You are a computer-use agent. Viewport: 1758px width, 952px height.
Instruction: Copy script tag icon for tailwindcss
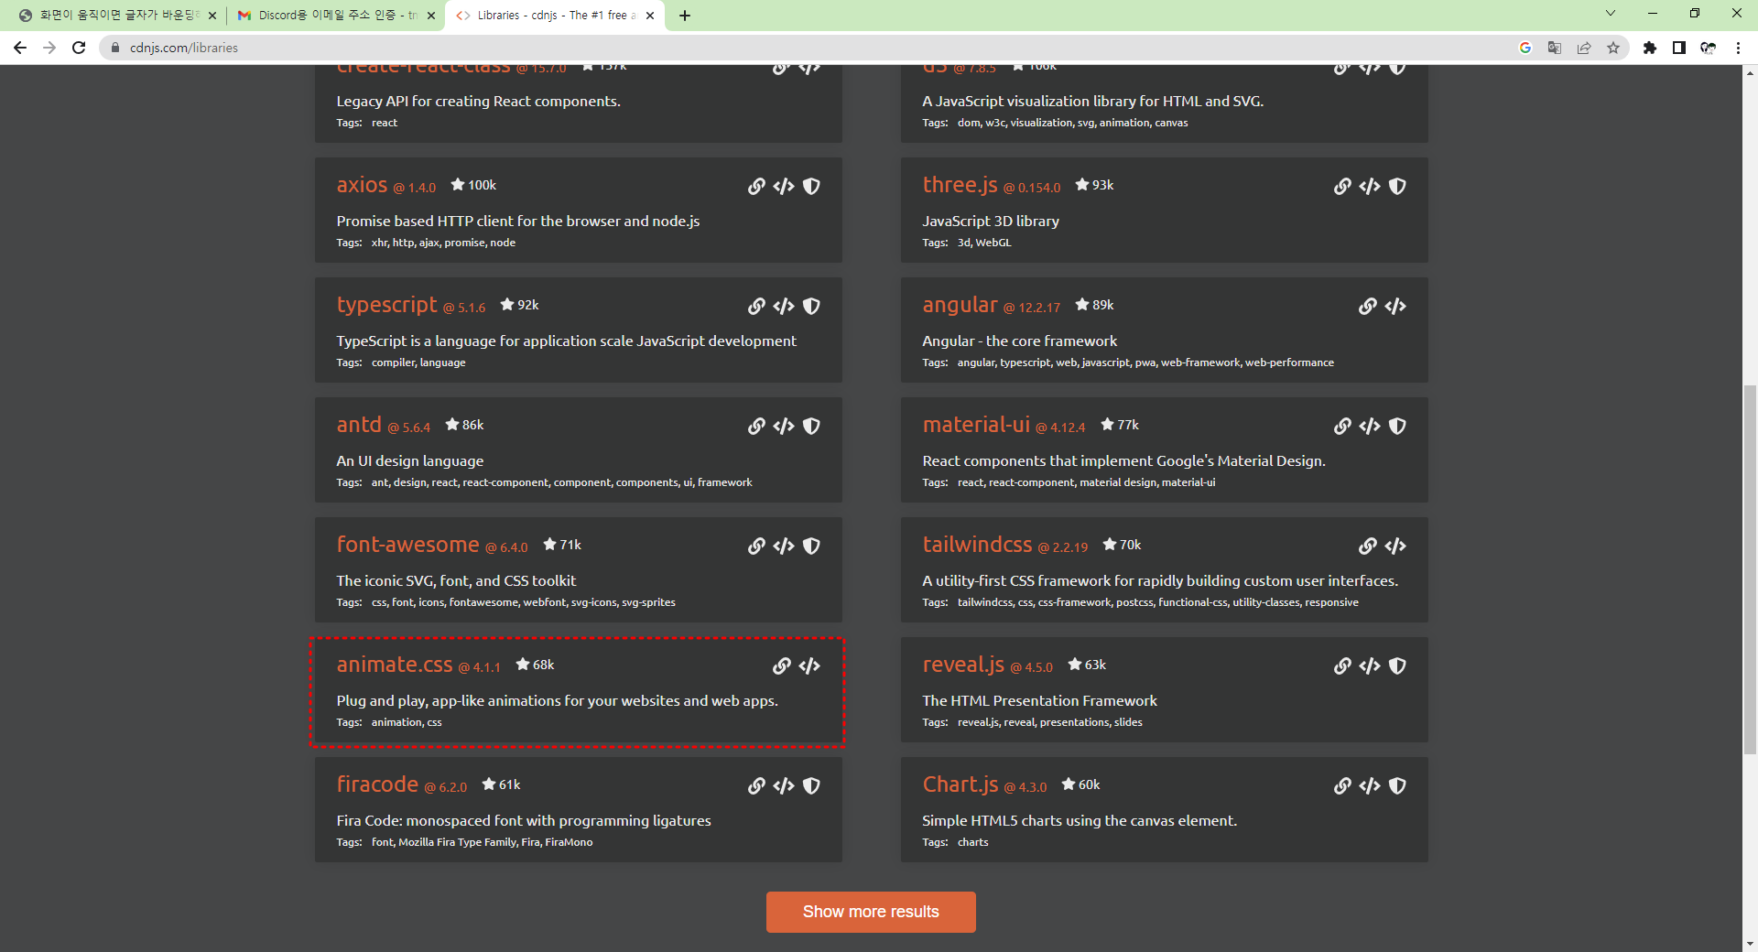(x=1395, y=546)
